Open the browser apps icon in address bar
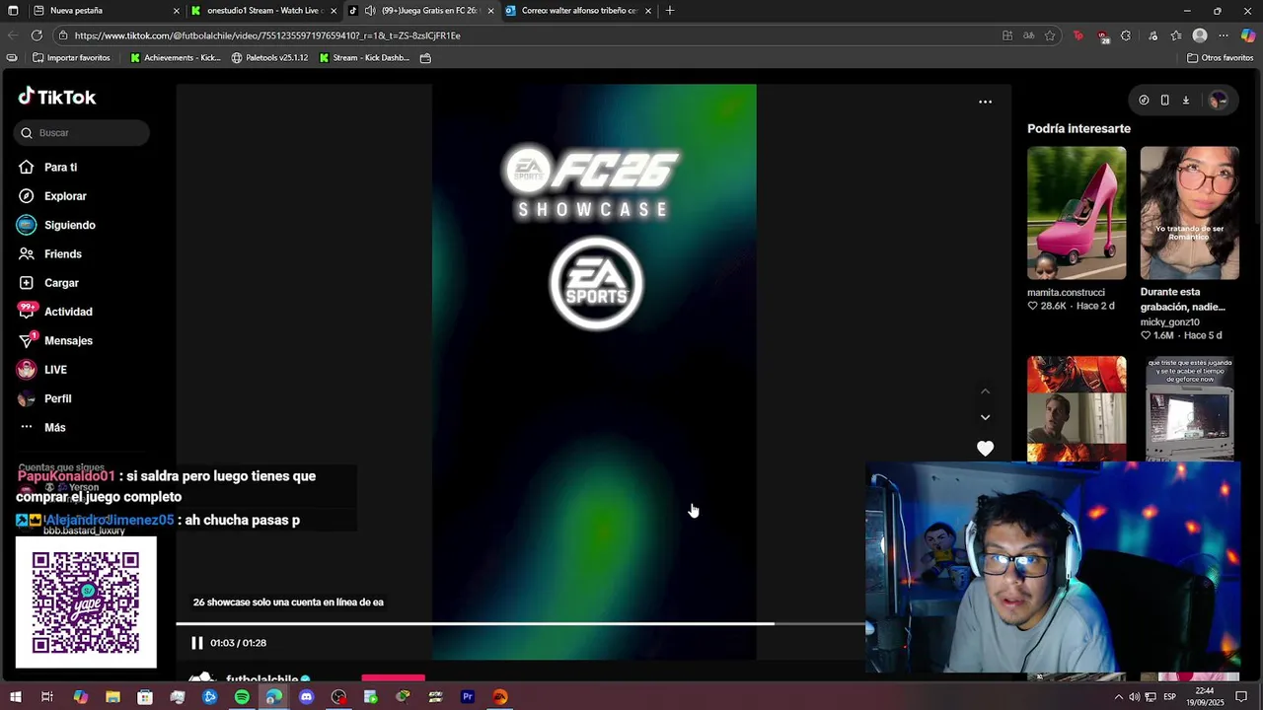 click(1006, 35)
